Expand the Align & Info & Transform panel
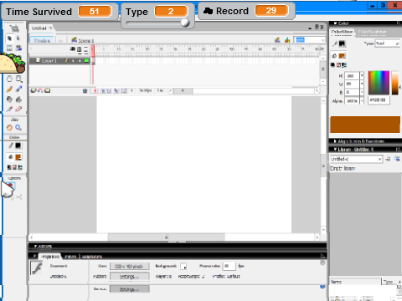 pyautogui.click(x=365, y=141)
